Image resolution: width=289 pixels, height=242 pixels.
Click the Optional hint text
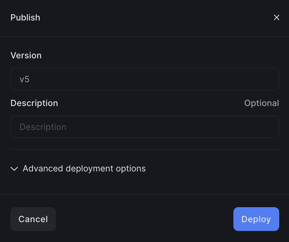(262, 103)
